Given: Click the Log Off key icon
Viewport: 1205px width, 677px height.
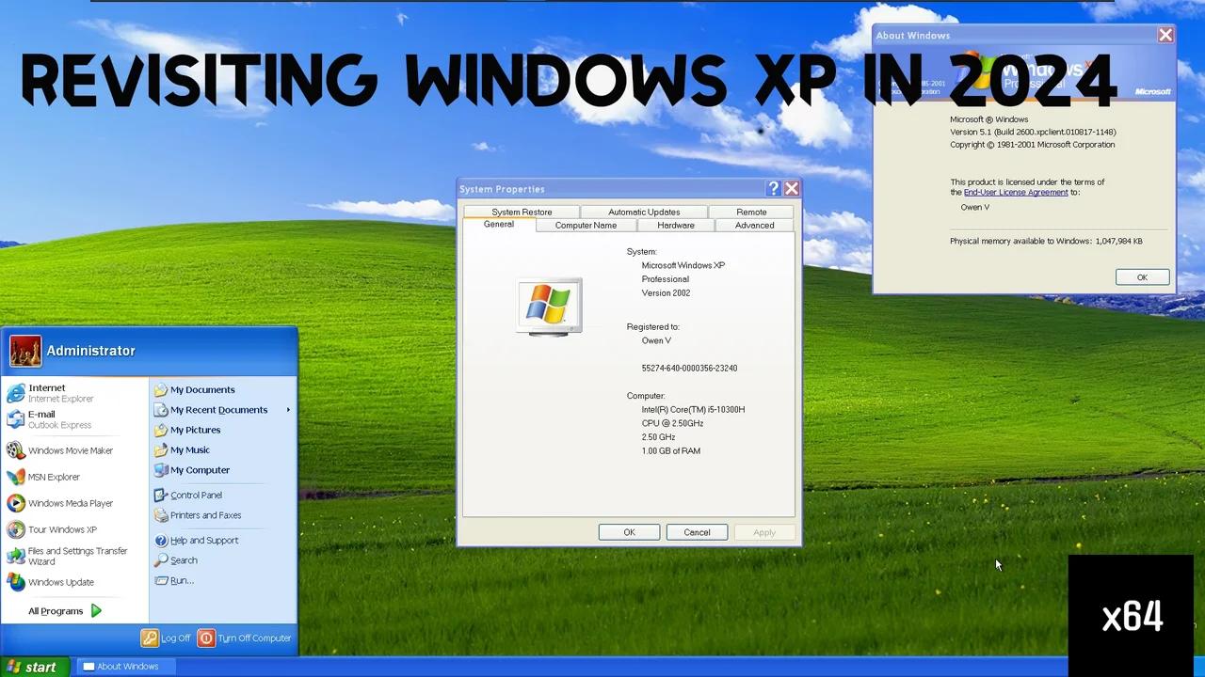Looking at the screenshot, I should click(x=149, y=638).
